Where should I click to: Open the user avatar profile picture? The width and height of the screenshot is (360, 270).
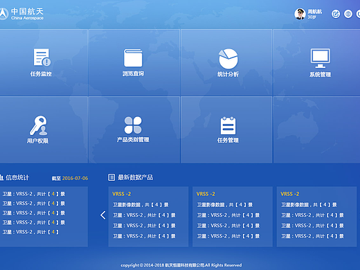pyautogui.click(x=300, y=14)
